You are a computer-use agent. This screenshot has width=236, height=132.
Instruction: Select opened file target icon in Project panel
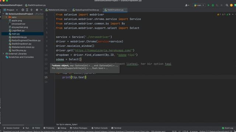coord(23,10)
